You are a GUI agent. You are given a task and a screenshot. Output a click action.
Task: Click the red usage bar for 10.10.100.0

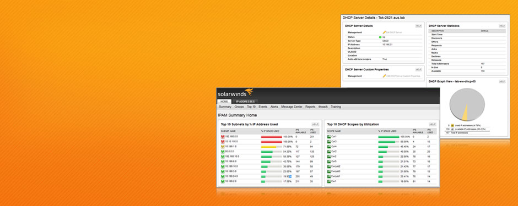pos(272,142)
